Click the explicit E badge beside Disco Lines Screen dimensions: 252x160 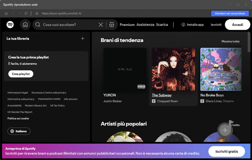[202, 101]
